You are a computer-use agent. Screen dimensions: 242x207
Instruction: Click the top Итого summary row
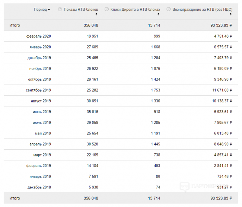click(15, 25)
